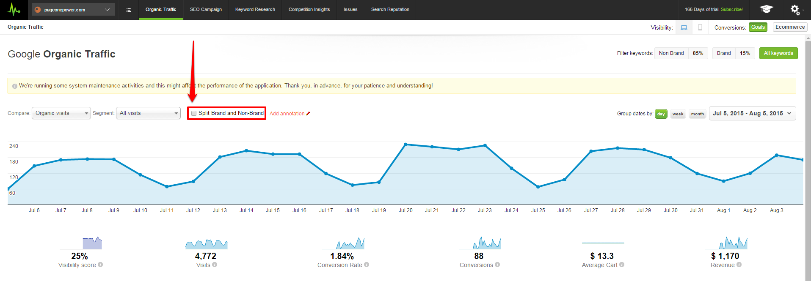811x281 pixels.
Task: Click the Add annotation pencil icon
Action: coord(308,113)
